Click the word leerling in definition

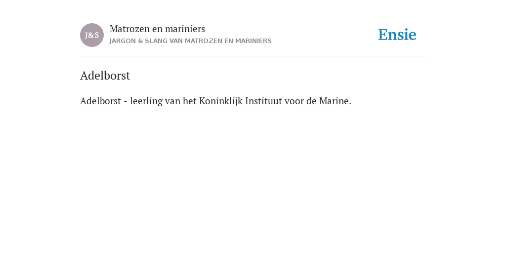click(x=146, y=101)
